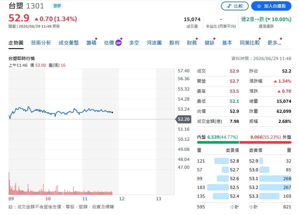The width and height of the screenshot is (298, 215).
Task: Click the 台塑即時行情 chart title
Action: tap(21, 58)
